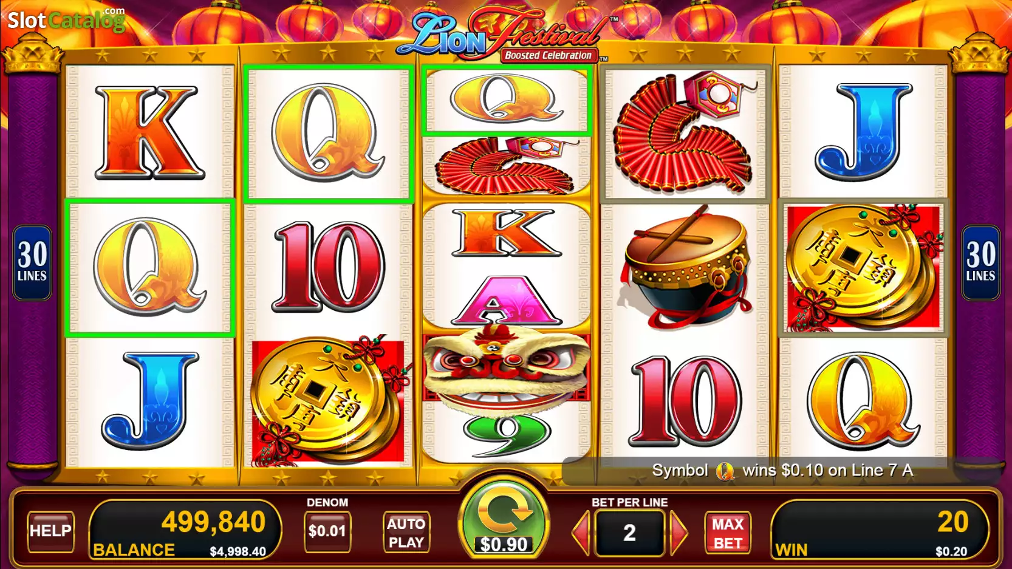Click the highlighted Q on reel one
Image resolution: width=1012 pixels, height=569 pixels.
pos(149,268)
